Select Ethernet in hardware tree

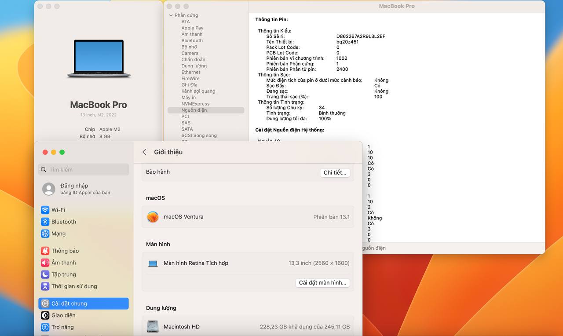pyautogui.click(x=190, y=72)
